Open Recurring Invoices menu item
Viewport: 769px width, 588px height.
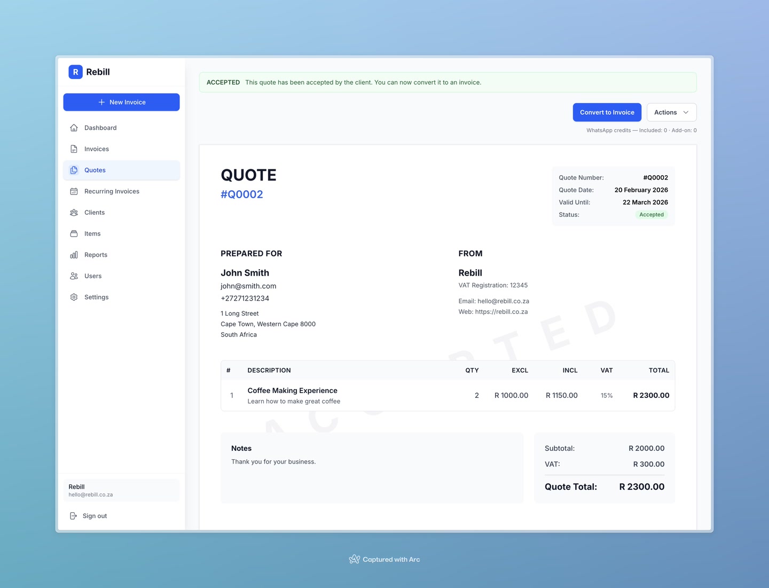pos(112,191)
